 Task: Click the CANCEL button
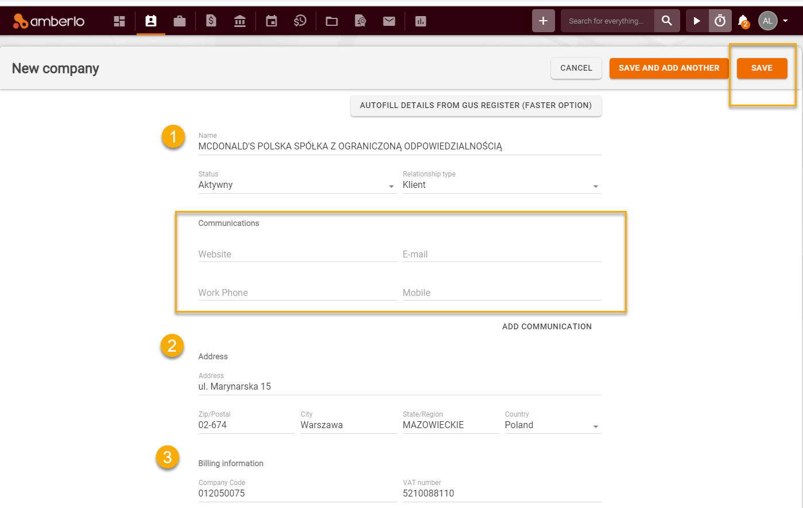(576, 68)
